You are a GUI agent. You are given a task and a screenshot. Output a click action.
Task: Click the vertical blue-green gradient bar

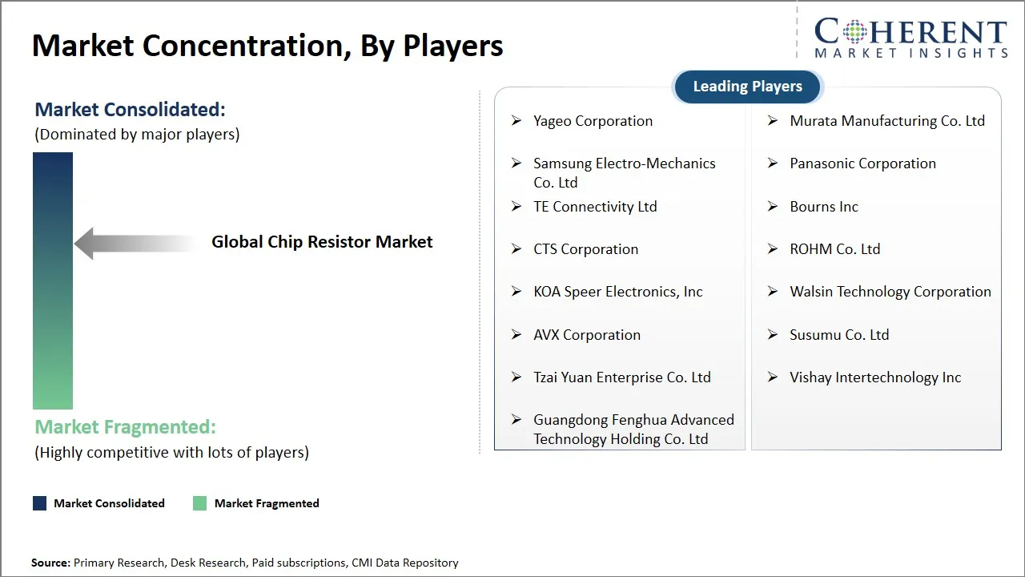(x=52, y=280)
